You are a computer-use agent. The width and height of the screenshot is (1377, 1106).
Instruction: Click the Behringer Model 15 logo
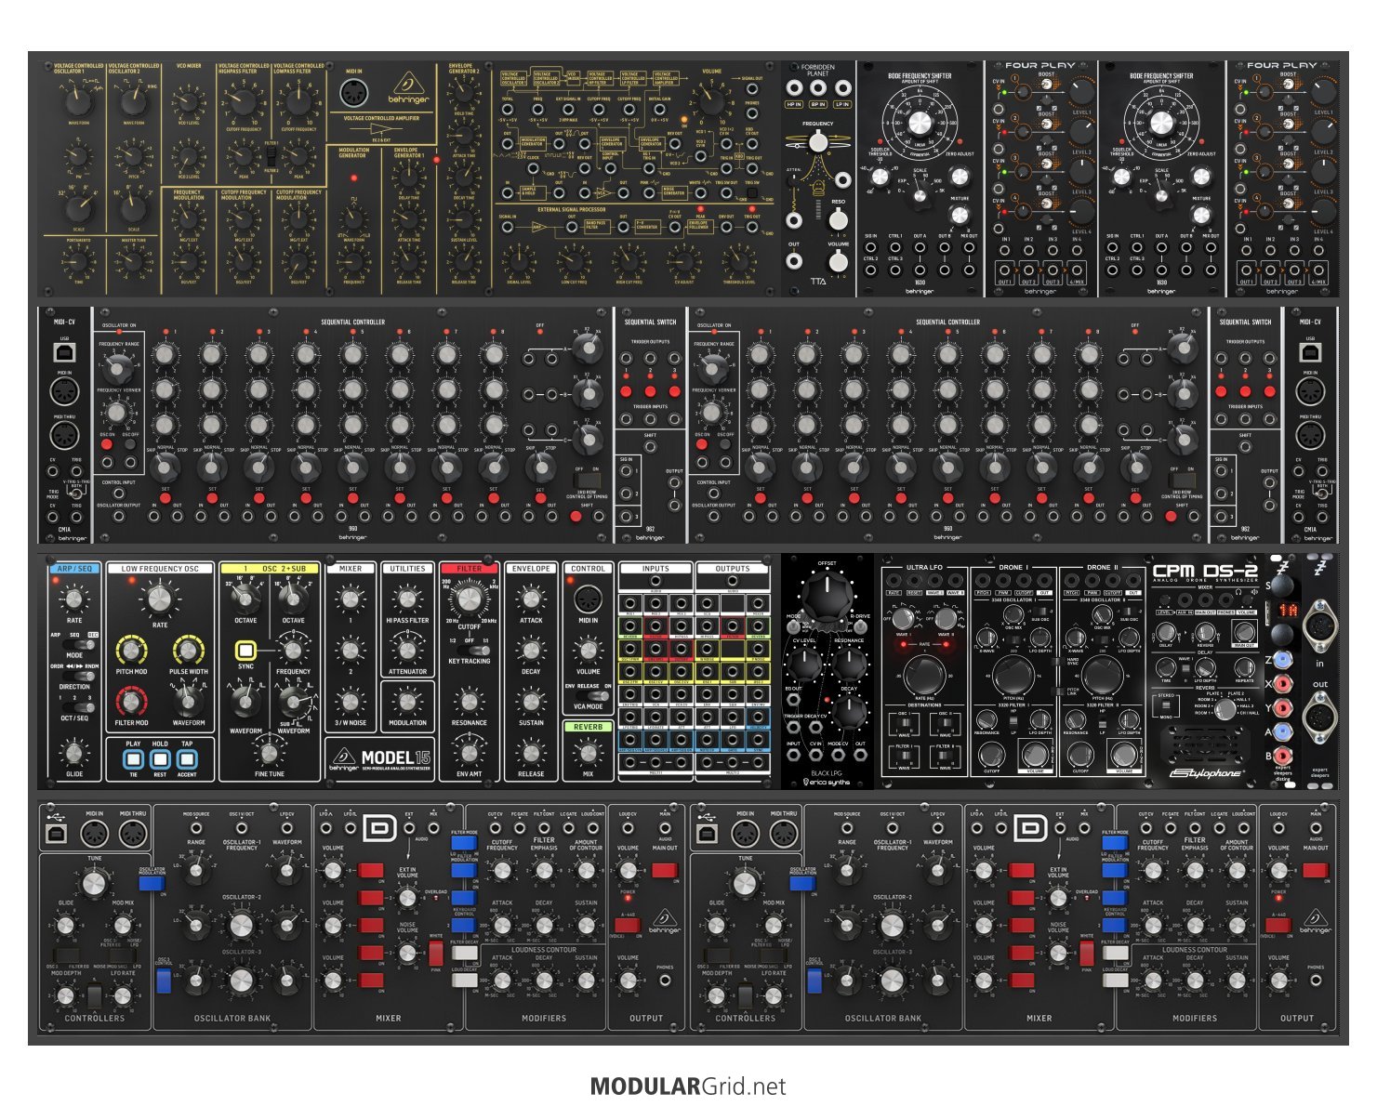(379, 758)
